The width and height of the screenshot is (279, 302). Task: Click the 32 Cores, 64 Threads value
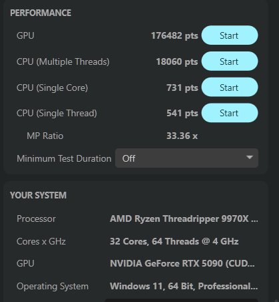[174, 241]
